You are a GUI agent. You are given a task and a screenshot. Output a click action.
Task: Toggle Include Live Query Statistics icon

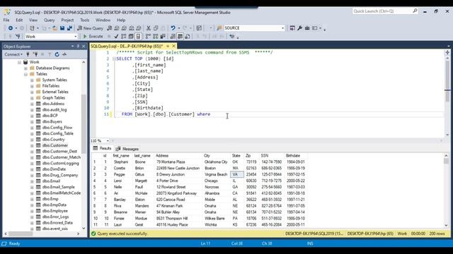click(x=156, y=36)
